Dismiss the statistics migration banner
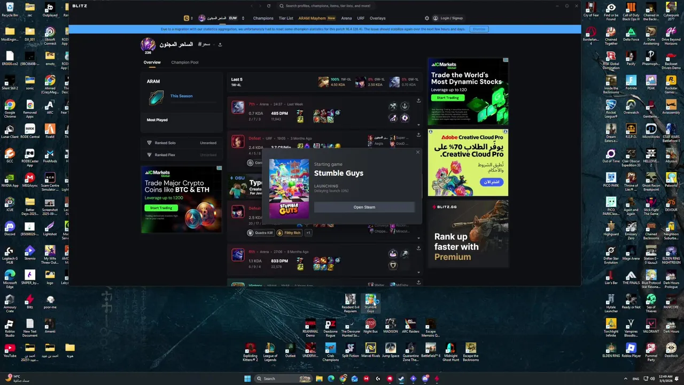 click(479, 29)
